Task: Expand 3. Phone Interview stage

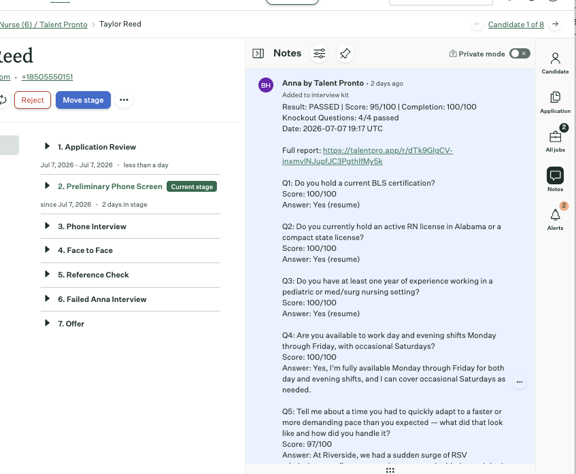Action: point(47,226)
